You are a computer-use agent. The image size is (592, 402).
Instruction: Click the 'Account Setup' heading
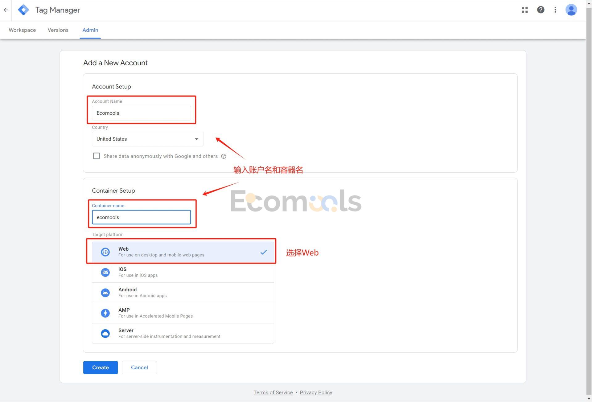click(x=111, y=87)
